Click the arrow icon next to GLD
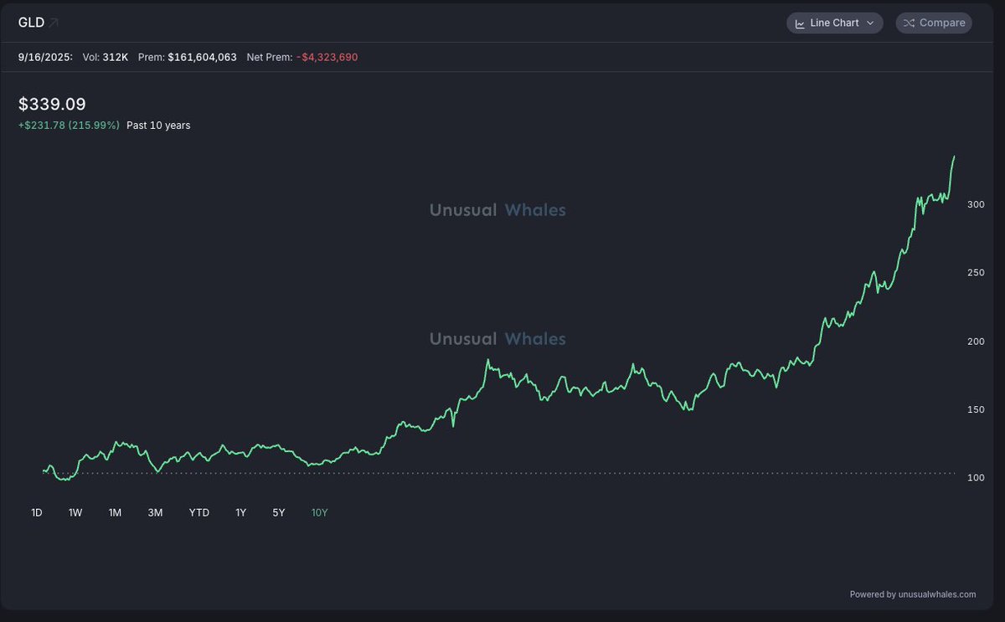Image resolution: width=1005 pixels, height=622 pixels. (54, 23)
